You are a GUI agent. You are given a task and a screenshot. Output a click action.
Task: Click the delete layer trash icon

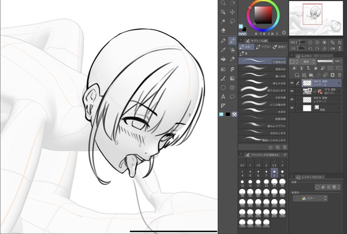tap(339, 75)
